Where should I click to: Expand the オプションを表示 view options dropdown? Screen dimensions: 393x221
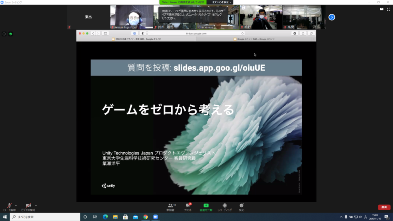click(221, 2)
